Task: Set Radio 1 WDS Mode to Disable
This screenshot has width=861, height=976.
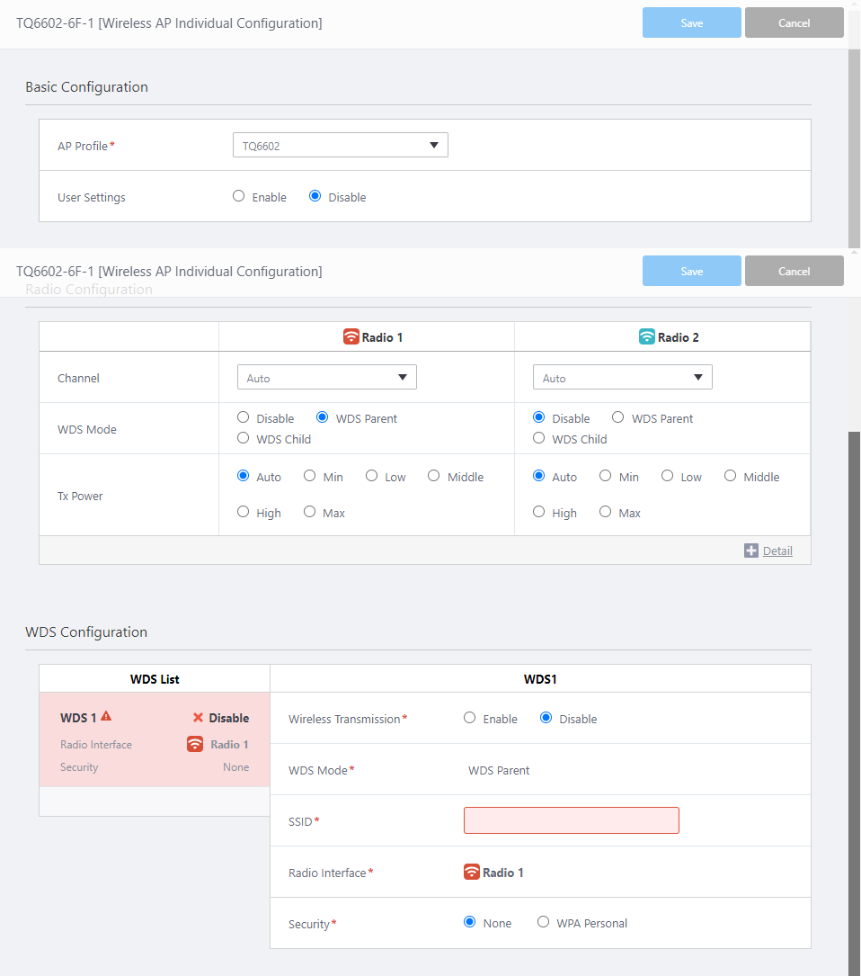Action: [x=244, y=417]
